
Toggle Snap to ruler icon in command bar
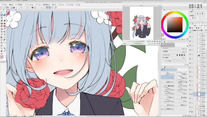(x=47, y=7)
